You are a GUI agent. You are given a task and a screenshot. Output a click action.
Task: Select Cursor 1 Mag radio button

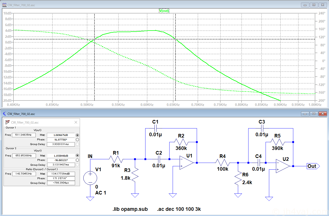[77, 135]
